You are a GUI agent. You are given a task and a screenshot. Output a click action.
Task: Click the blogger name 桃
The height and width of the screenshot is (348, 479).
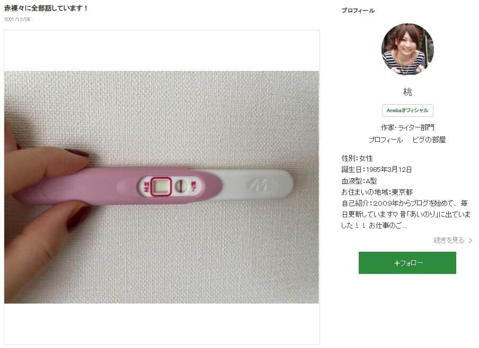point(407,91)
